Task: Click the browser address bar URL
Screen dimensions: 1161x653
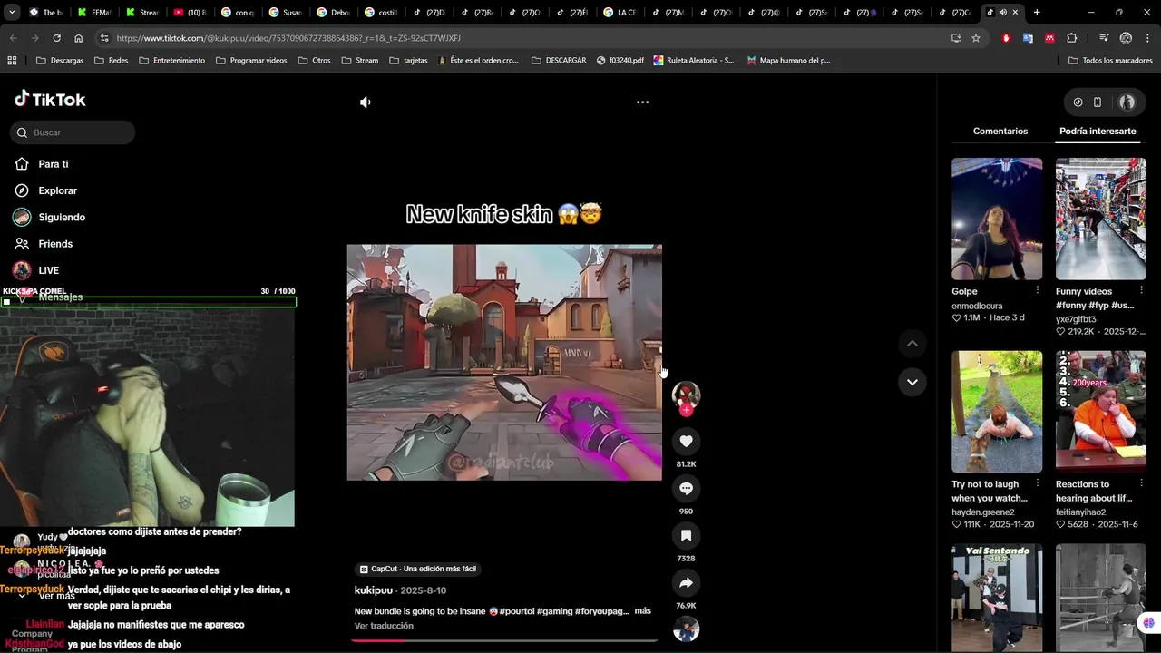Action: (288, 38)
